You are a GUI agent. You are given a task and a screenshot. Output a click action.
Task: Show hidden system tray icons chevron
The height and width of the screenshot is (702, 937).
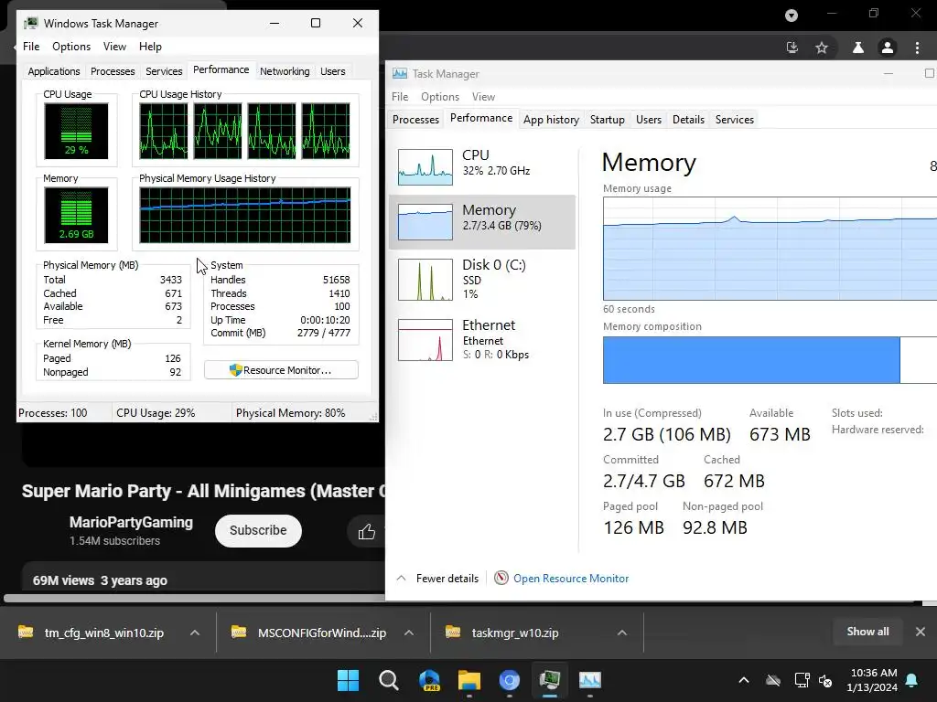click(744, 680)
